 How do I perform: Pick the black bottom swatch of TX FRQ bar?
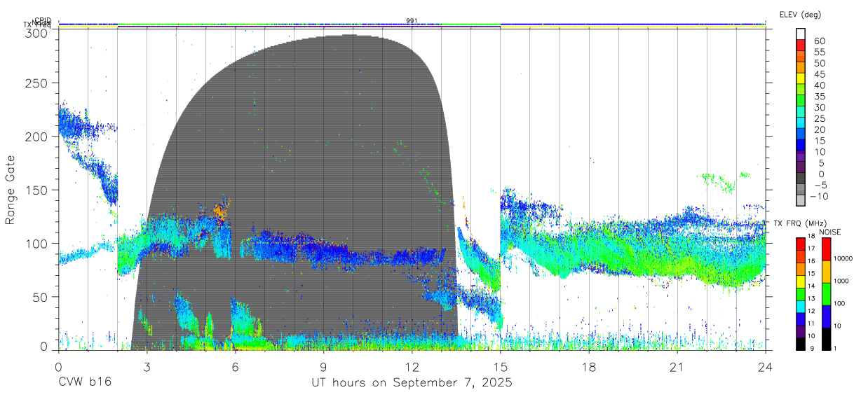coord(801,344)
